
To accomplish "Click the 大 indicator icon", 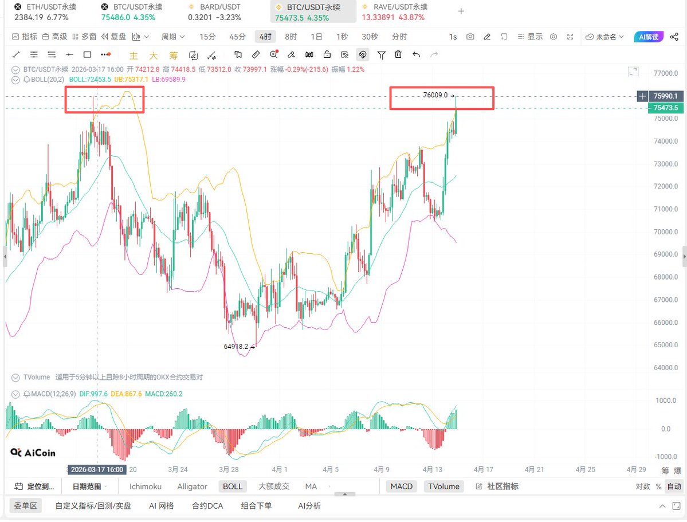I will (154, 56).
